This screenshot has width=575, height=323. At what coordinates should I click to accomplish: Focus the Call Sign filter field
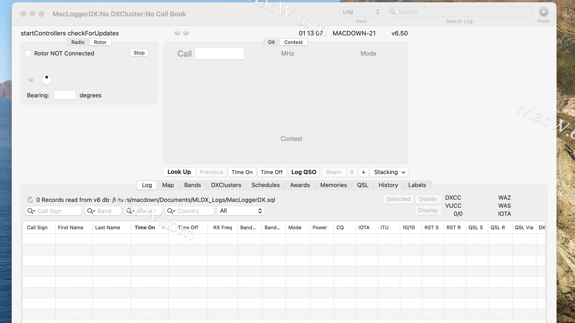click(53, 211)
